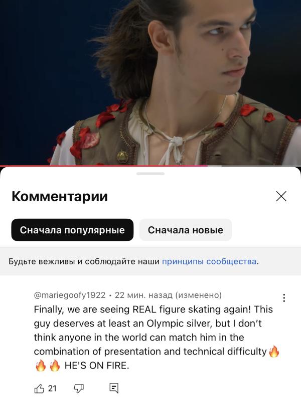Switch sorting to Сначала новые

(x=186, y=230)
